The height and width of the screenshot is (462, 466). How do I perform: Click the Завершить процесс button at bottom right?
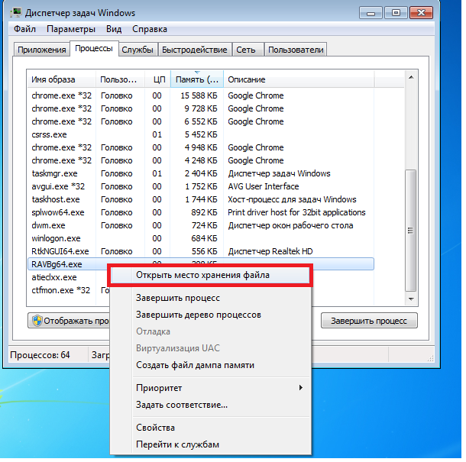click(369, 321)
